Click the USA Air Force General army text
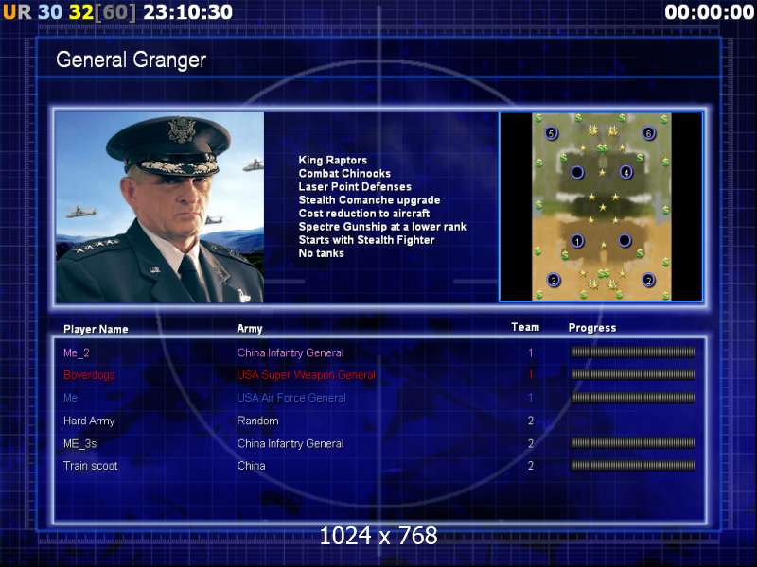Image resolution: width=757 pixels, height=567 pixels. (291, 398)
